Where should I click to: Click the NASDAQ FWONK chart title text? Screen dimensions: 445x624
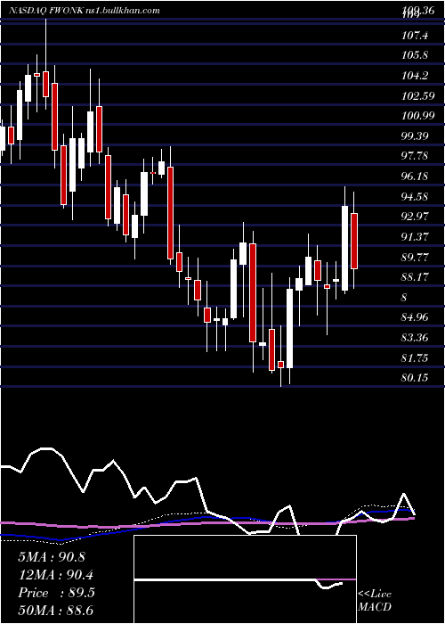point(85,11)
